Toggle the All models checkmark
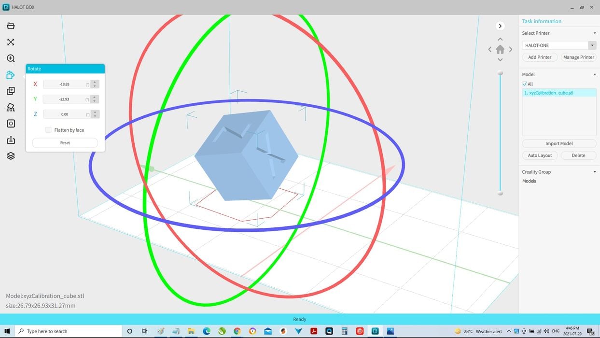 tap(525, 84)
